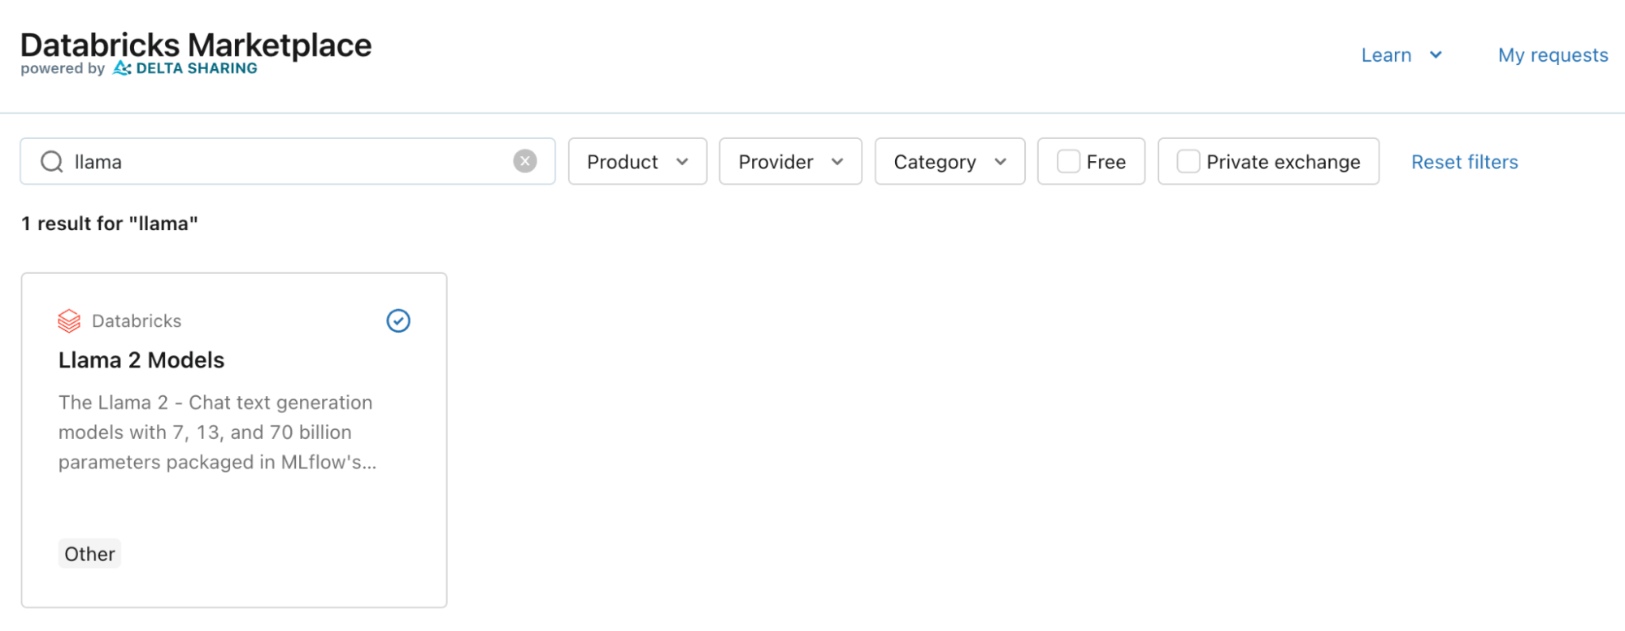Enable the Free filter checkbox
Screen dimensions: 1625x631
pos(1068,162)
